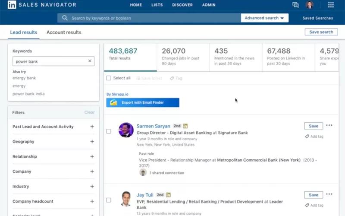345x216 pixels.
Task: Open the messaging chat icon
Action: pyautogui.click(x=295, y=5)
